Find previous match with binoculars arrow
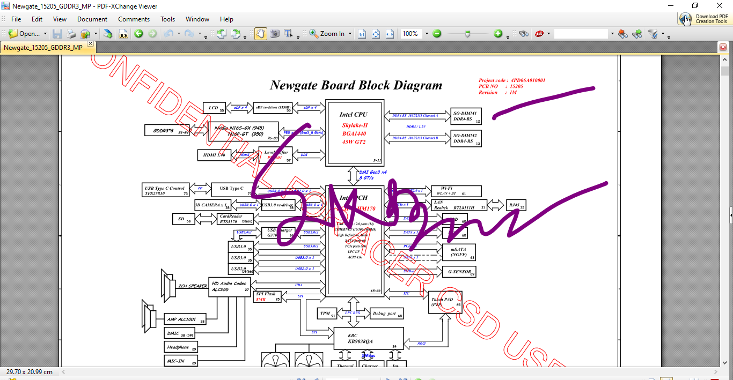 click(x=622, y=34)
